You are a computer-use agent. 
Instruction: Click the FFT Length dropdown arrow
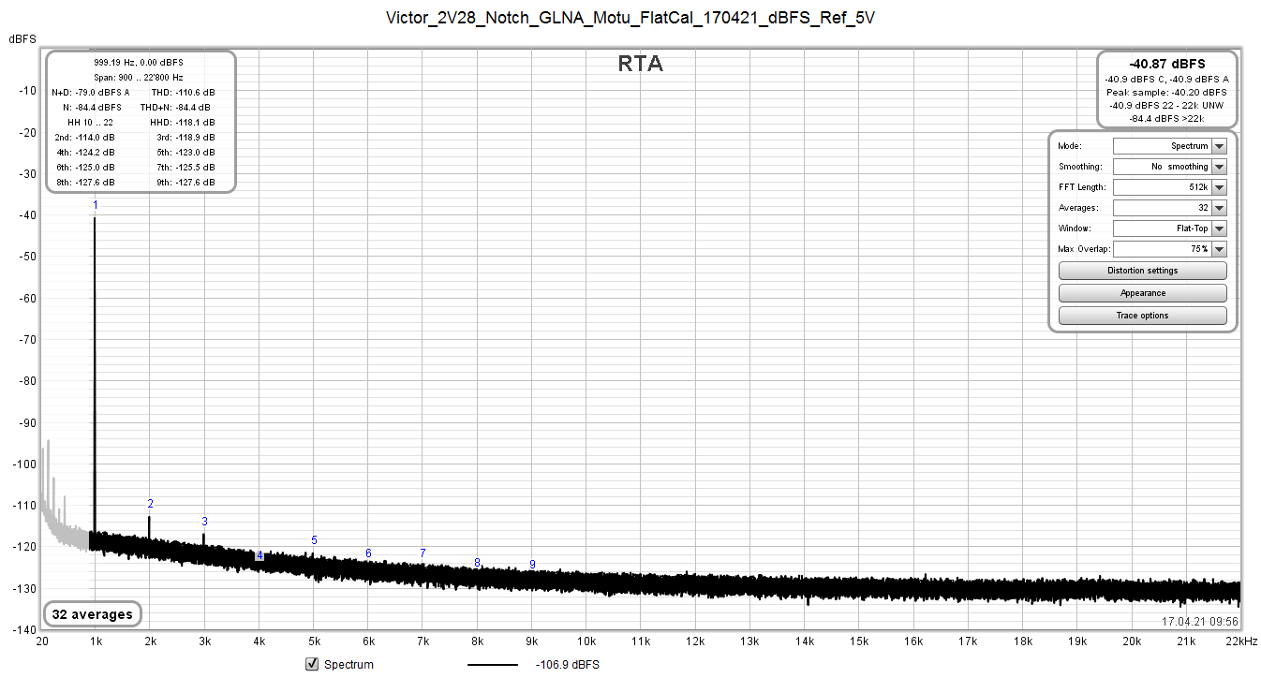pos(1219,187)
